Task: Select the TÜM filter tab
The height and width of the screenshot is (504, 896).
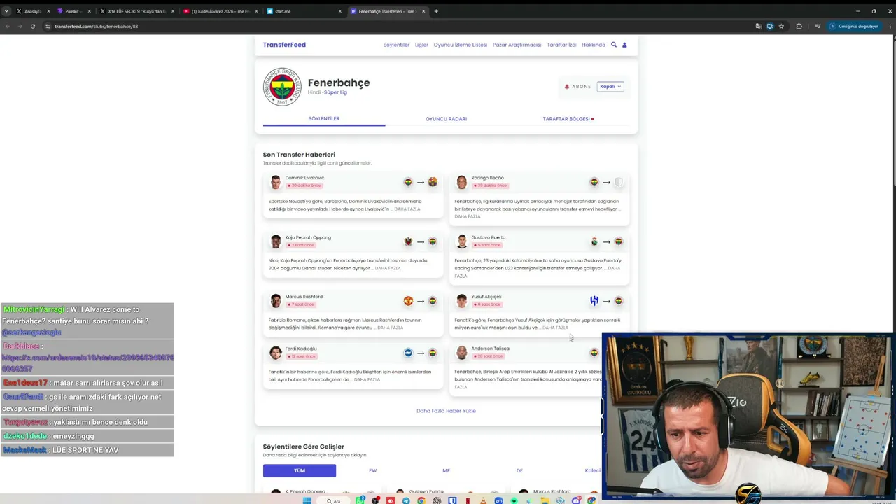Action: click(x=300, y=470)
